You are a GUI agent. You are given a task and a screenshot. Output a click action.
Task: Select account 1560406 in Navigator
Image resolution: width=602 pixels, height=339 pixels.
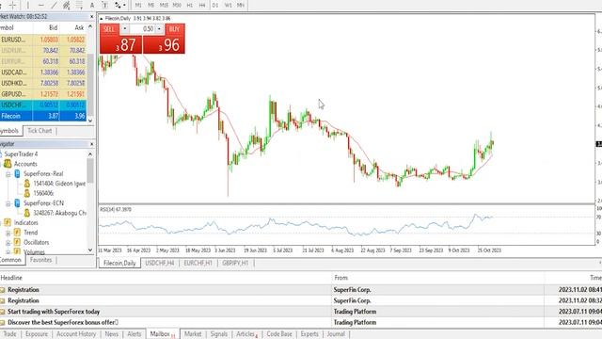pyautogui.click(x=43, y=193)
